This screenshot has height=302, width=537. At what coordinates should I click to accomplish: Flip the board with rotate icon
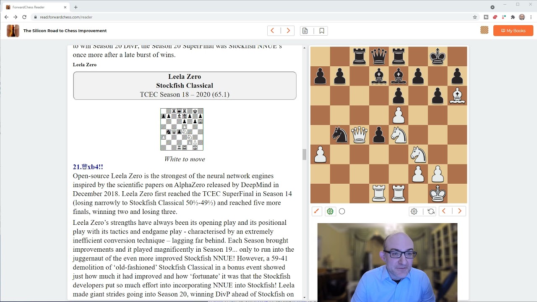pyautogui.click(x=431, y=211)
